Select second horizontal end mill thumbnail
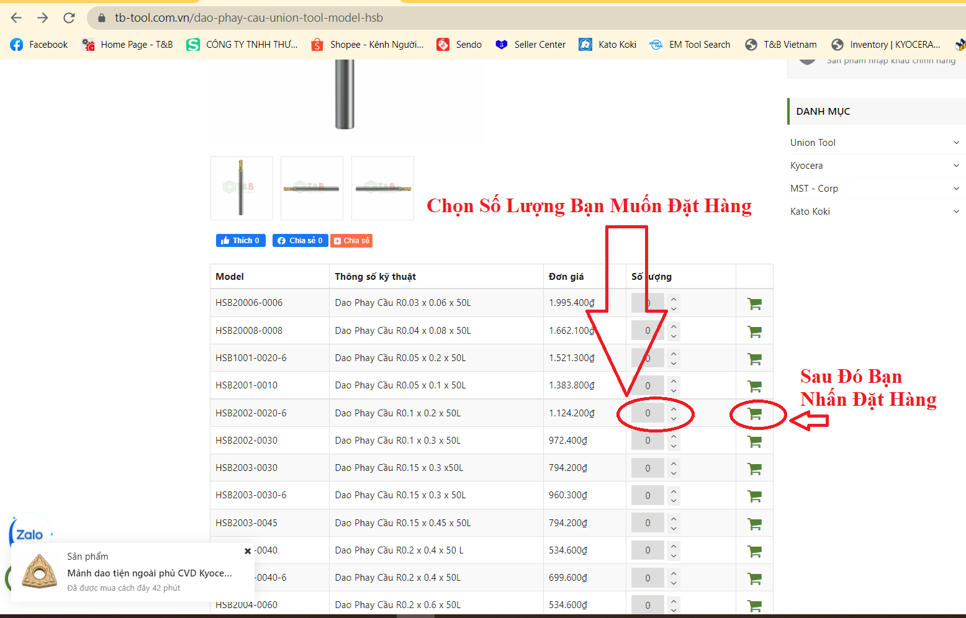 pos(312,188)
